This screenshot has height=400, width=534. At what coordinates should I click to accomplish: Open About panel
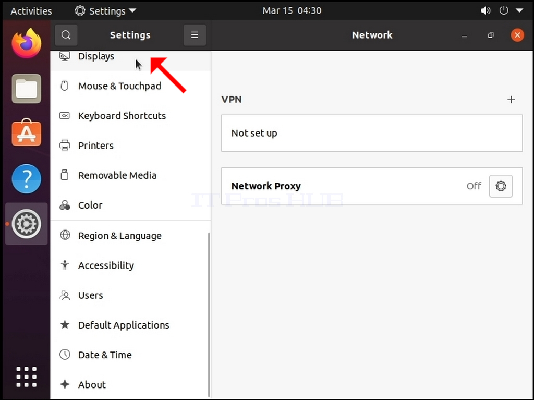coord(130,385)
